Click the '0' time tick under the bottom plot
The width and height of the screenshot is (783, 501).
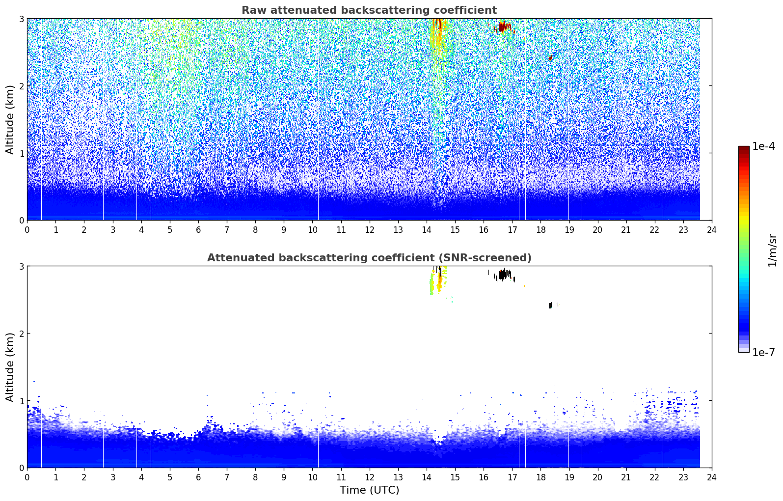pyautogui.click(x=27, y=477)
